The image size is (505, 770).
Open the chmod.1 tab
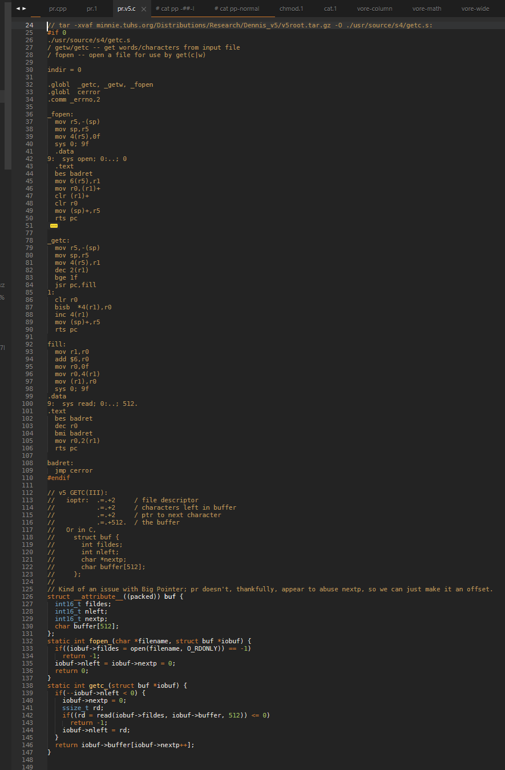point(291,9)
